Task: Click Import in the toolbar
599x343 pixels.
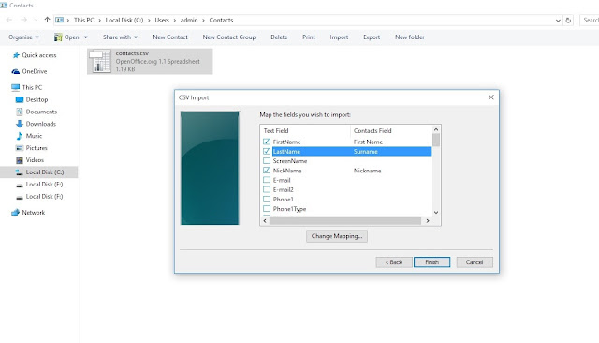Action: (339, 37)
